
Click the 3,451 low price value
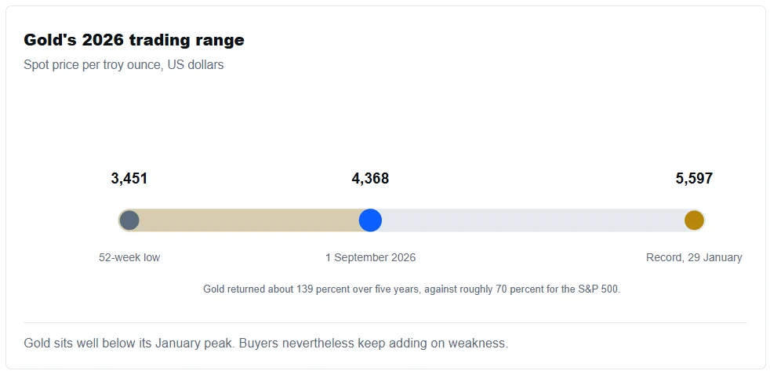[x=129, y=178]
